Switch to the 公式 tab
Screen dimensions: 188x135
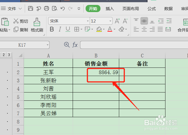152,9
